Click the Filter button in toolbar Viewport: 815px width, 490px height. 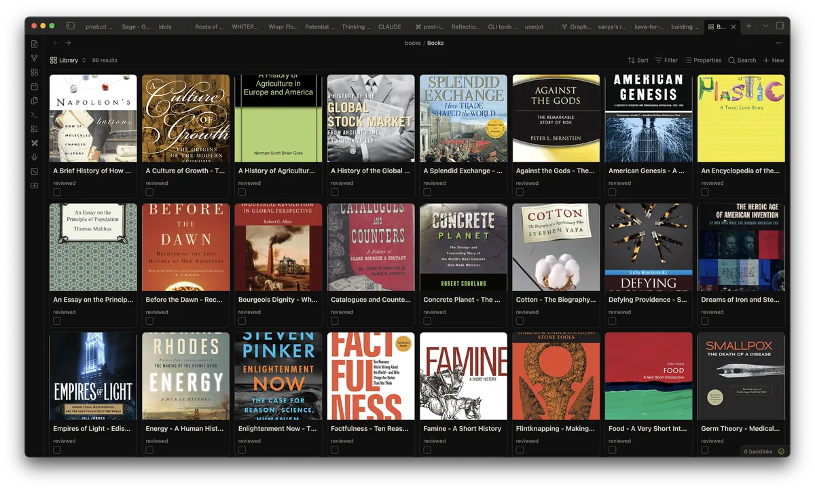click(x=666, y=60)
